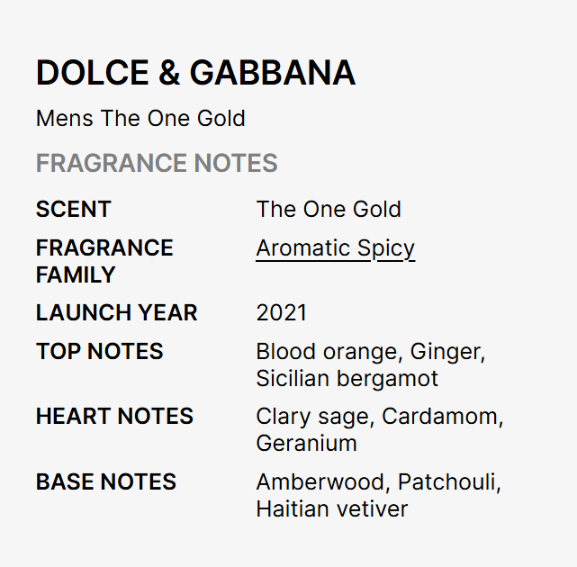The image size is (577, 567).
Task: Click the BASE NOTES label
Action: click(105, 482)
